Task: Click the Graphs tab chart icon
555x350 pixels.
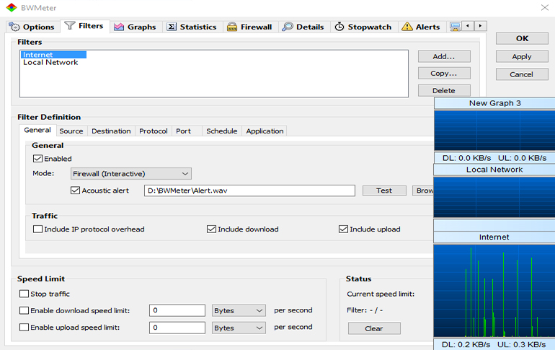Action: (119, 27)
